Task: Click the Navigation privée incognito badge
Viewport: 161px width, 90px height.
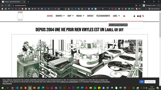Action: tap(149, 5)
